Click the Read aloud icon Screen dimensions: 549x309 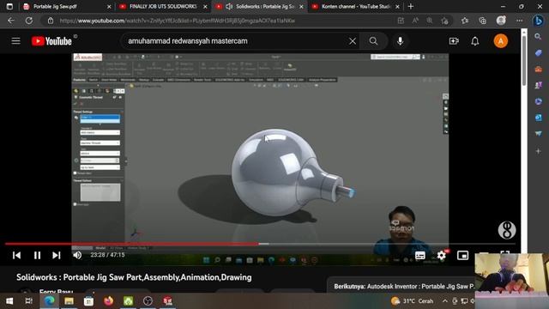(415, 21)
